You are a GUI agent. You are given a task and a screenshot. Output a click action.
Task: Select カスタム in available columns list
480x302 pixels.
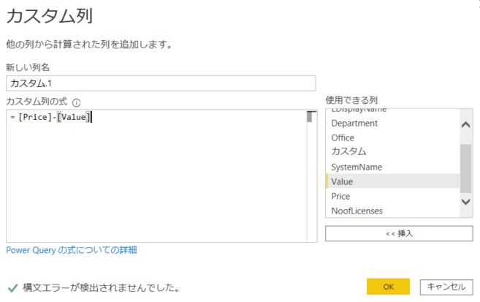coord(393,151)
